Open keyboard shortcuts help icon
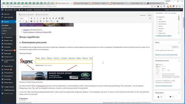 [58, 21]
